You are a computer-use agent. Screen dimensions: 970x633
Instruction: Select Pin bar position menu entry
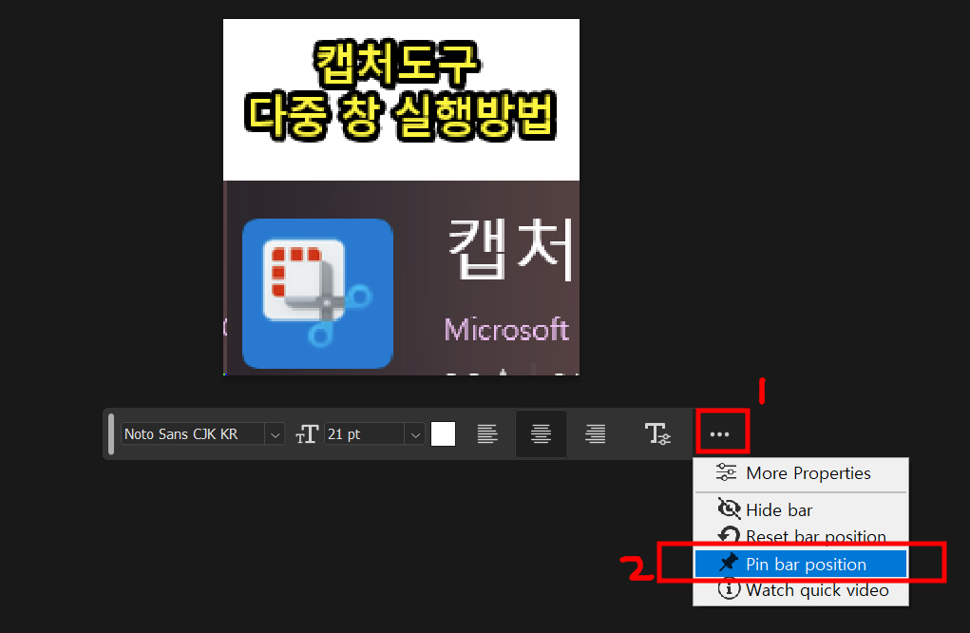801,564
